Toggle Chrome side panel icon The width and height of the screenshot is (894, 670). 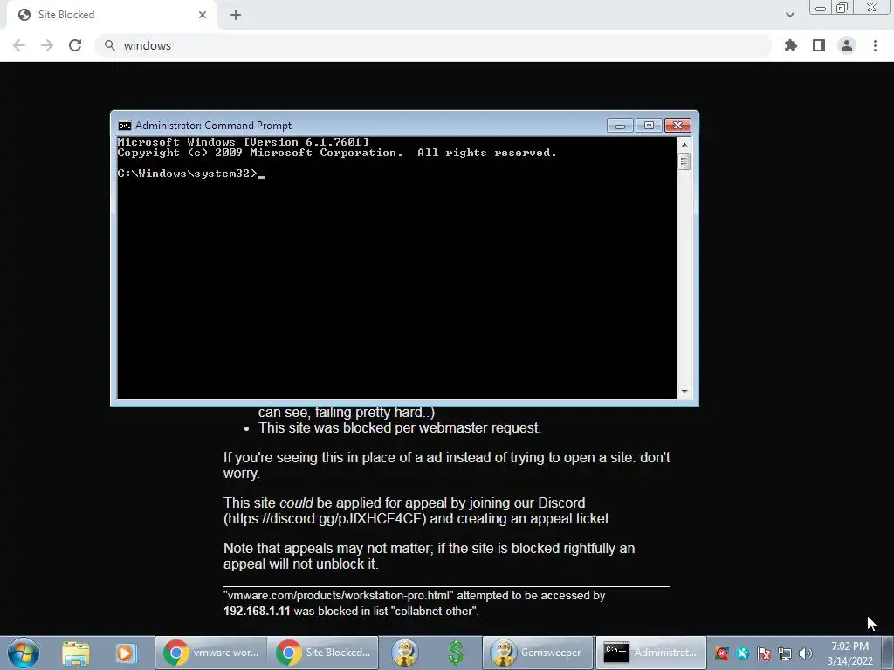pos(819,45)
